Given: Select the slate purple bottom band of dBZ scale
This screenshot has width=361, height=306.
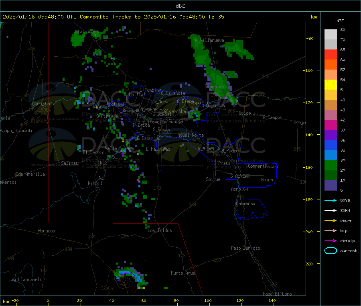Looking at the screenshot, I should tap(331, 185).
